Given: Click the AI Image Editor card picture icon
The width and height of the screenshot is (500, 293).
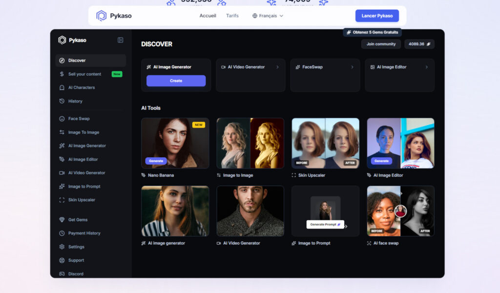Looking at the screenshot, I should click(373, 67).
